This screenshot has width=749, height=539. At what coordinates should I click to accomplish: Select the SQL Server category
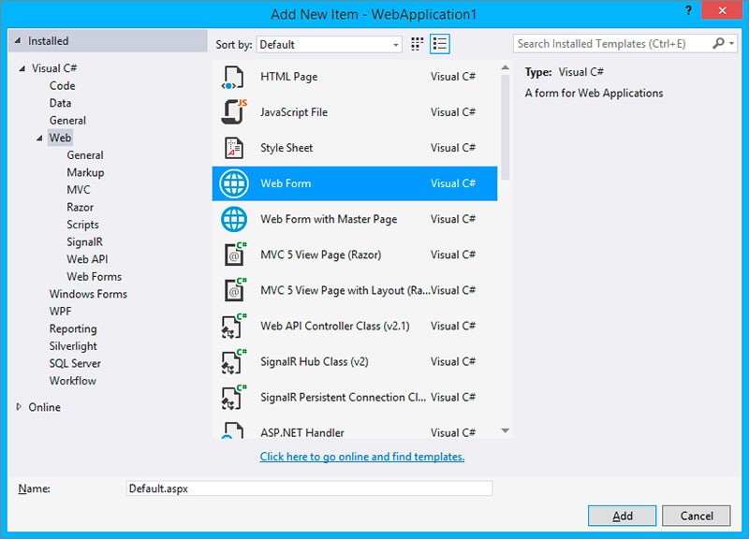tap(75, 363)
